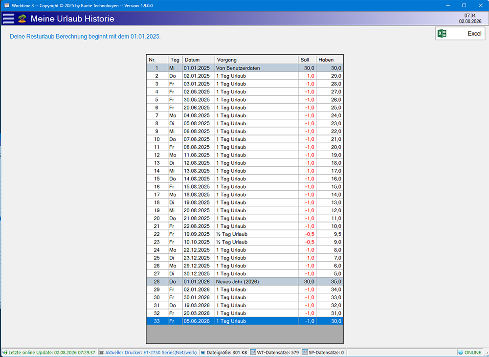Select the date 02.01.2026 row
489x357 pixels.
click(x=245, y=290)
